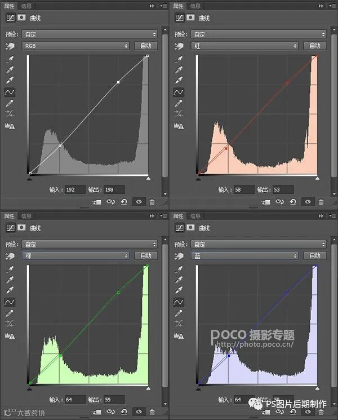
Task: Click black point slider under Red histogram
Action: 198,178
